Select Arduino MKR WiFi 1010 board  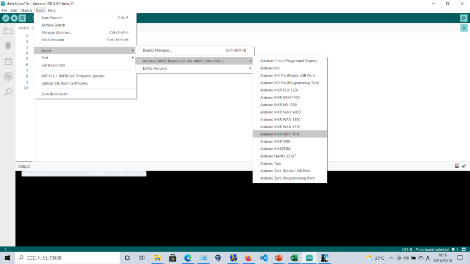tap(290, 134)
